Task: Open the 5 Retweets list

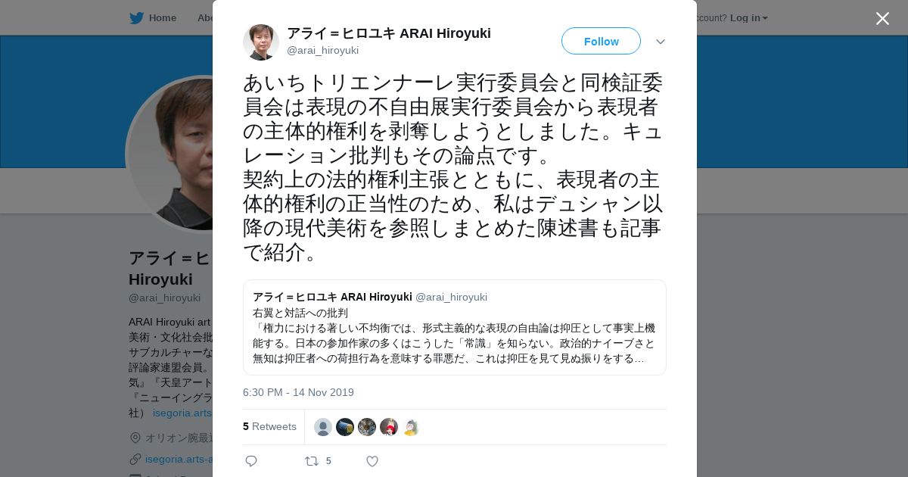Action: pyautogui.click(x=269, y=426)
